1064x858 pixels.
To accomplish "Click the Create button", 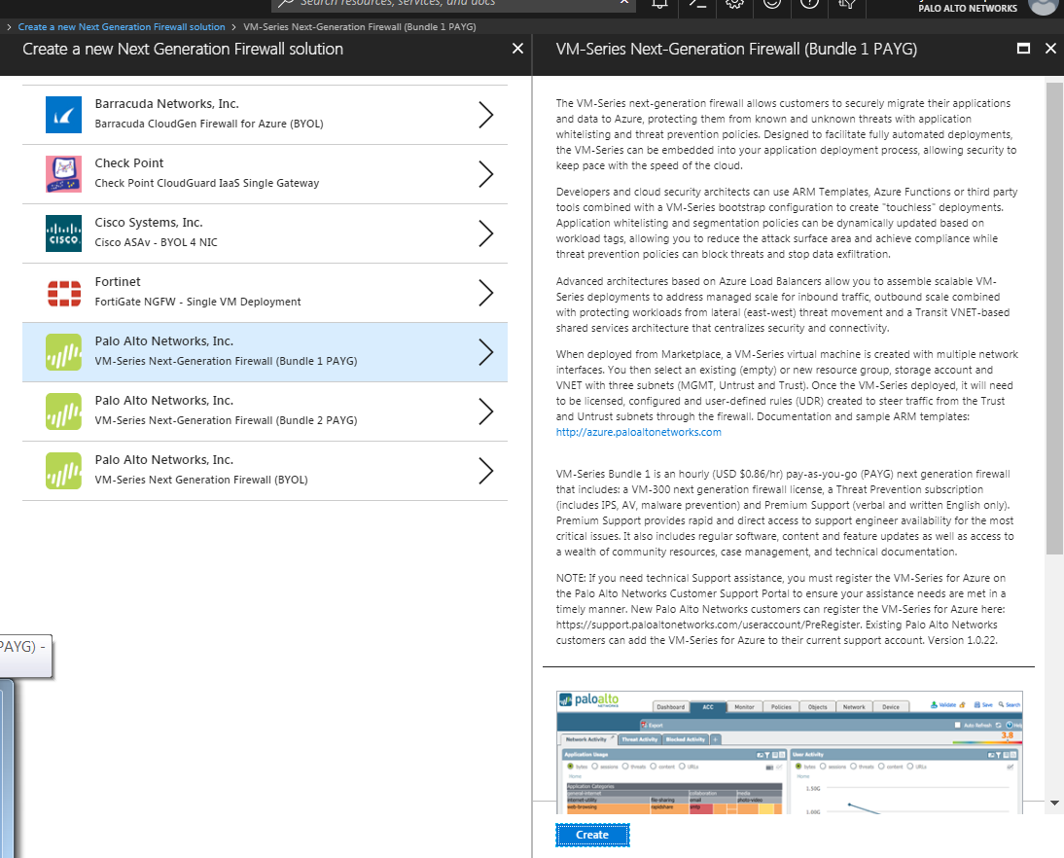I will 592,835.
